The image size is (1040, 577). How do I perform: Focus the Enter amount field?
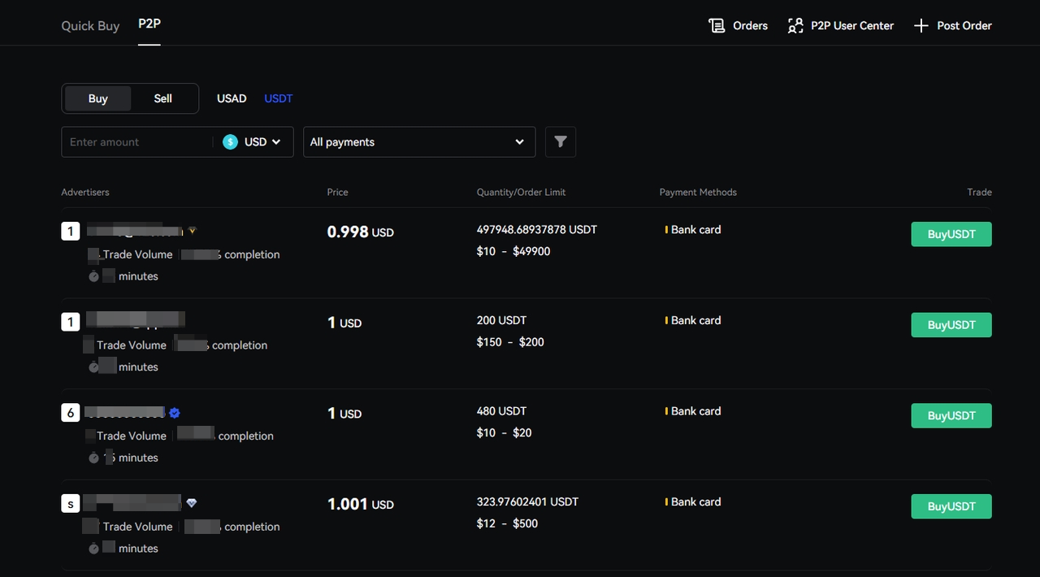pyautogui.click(x=136, y=141)
